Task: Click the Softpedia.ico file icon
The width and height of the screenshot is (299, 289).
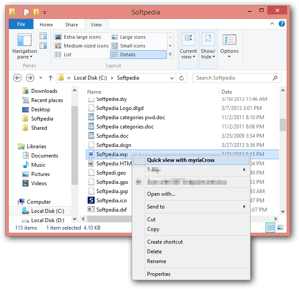Action: [x=91, y=201]
